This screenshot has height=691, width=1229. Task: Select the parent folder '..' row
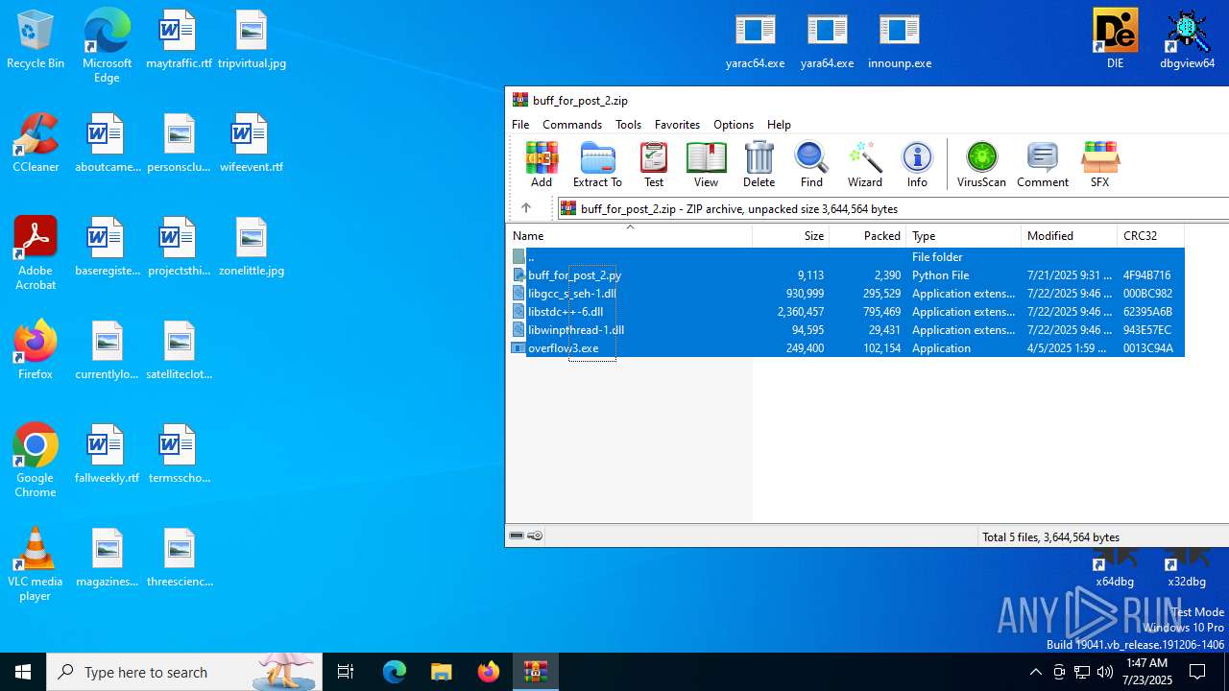846,257
